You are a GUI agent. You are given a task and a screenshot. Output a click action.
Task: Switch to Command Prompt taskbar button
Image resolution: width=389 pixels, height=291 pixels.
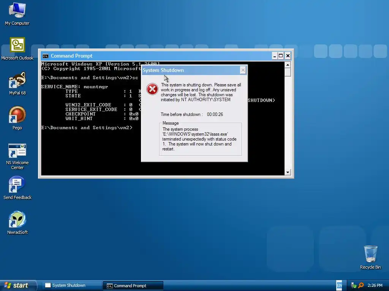point(133,286)
